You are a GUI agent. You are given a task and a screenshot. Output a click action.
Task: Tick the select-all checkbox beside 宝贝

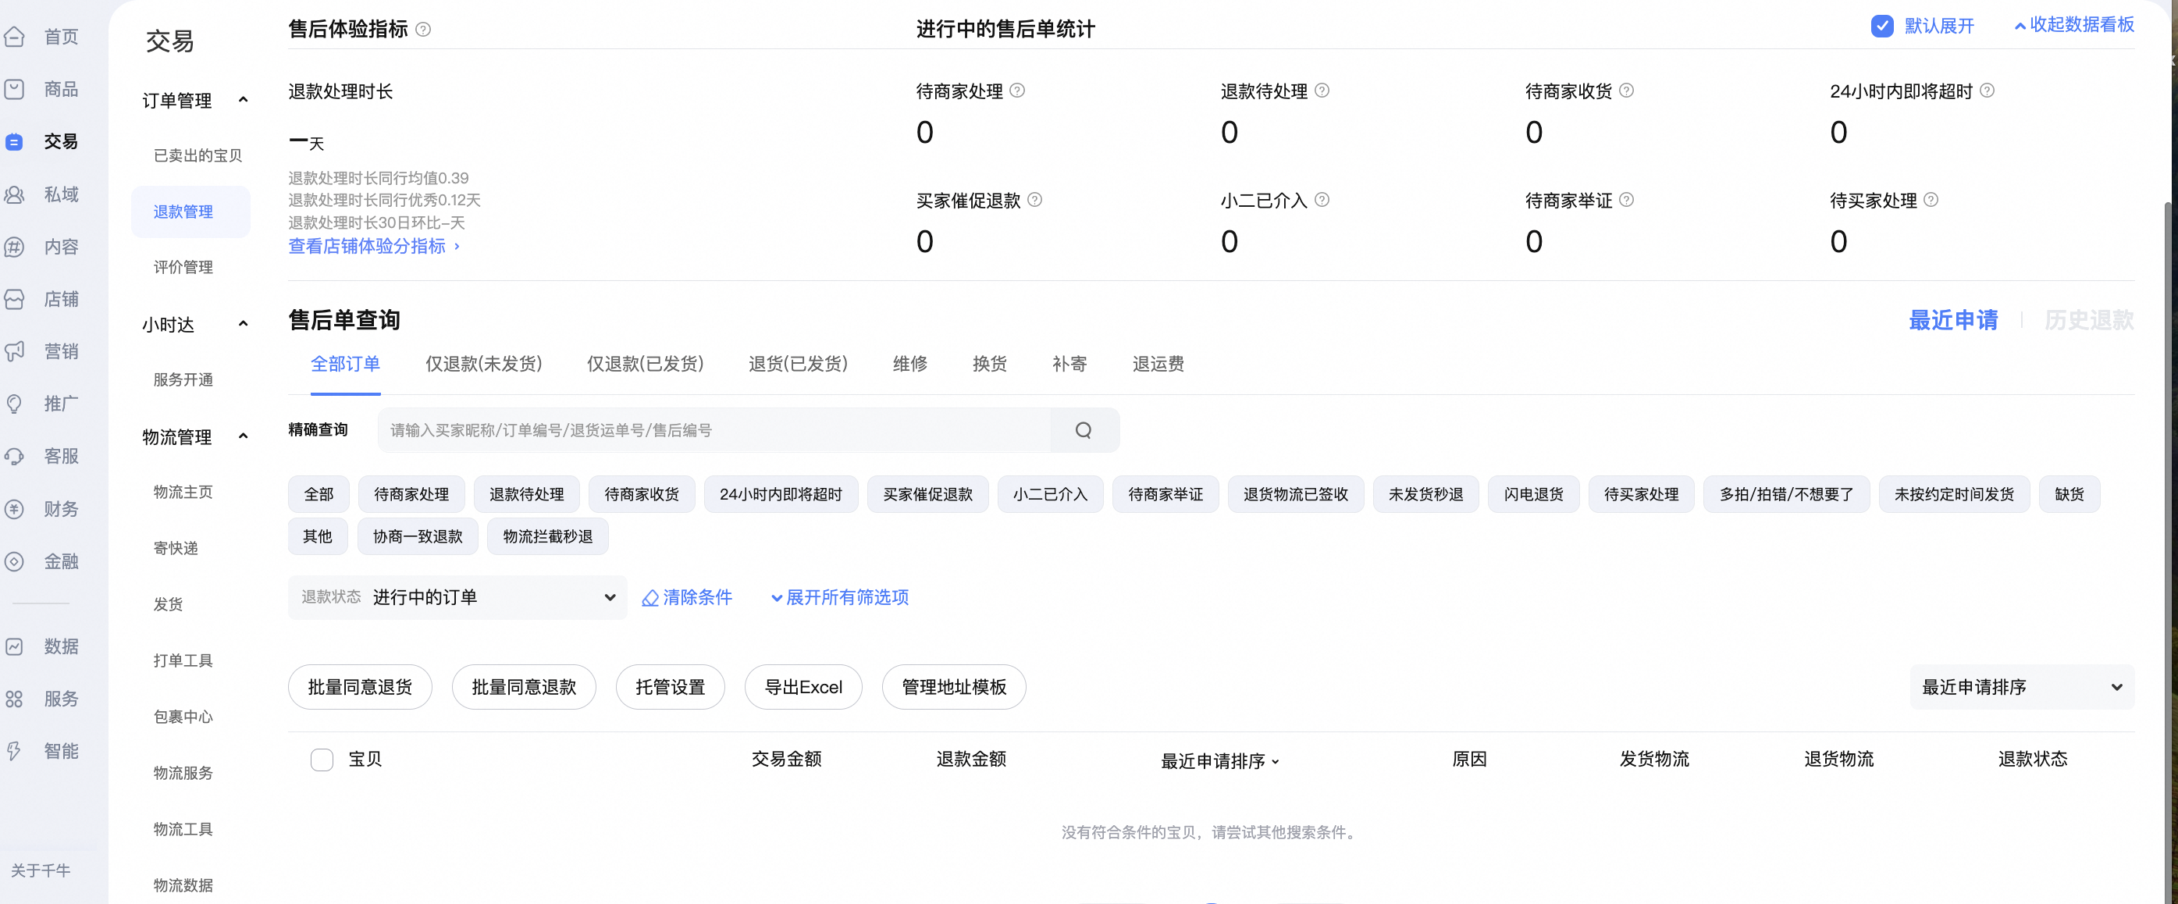click(x=322, y=760)
